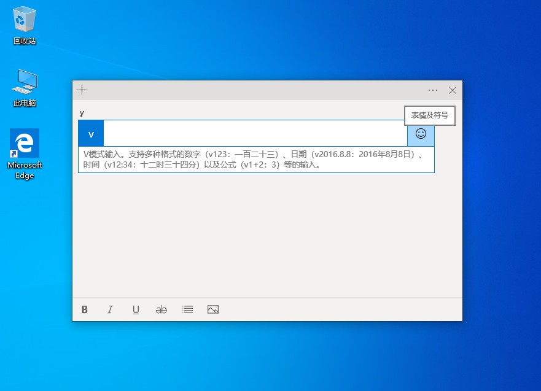Select the 此电脑 desktop icon
Viewport: 541px width, 391px height.
pyautogui.click(x=24, y=88)
